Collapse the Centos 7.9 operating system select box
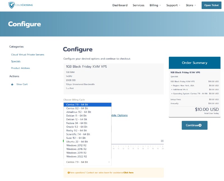 tap(87, 162)
